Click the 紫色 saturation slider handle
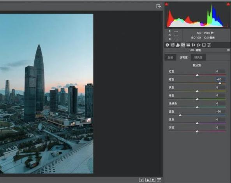Image resolution: width=231 pixels, height=183 pixels. pos(197,123)
